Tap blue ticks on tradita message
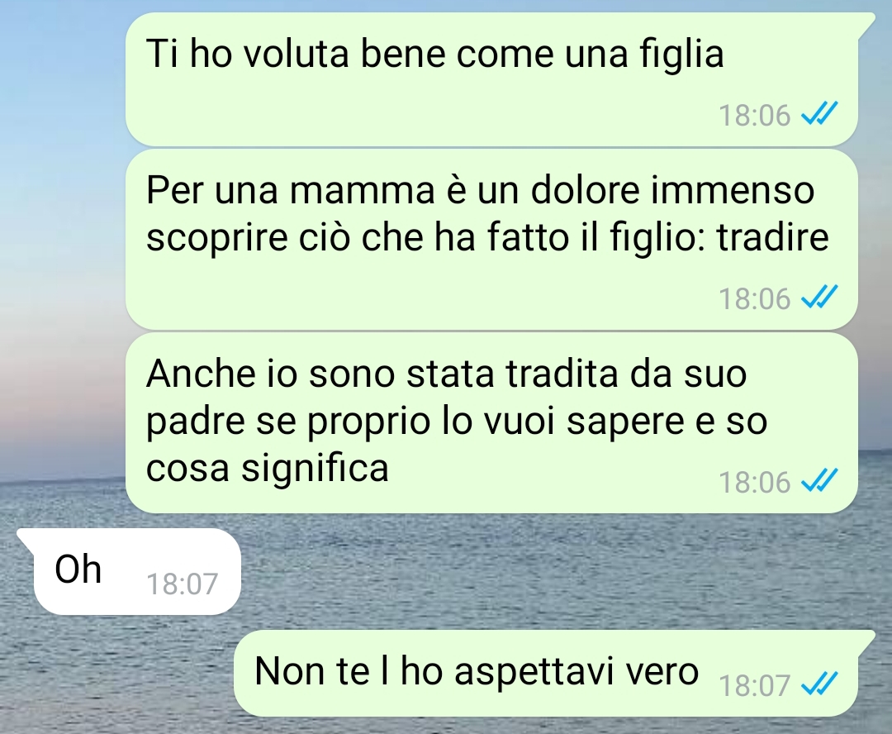 [819, 480]
